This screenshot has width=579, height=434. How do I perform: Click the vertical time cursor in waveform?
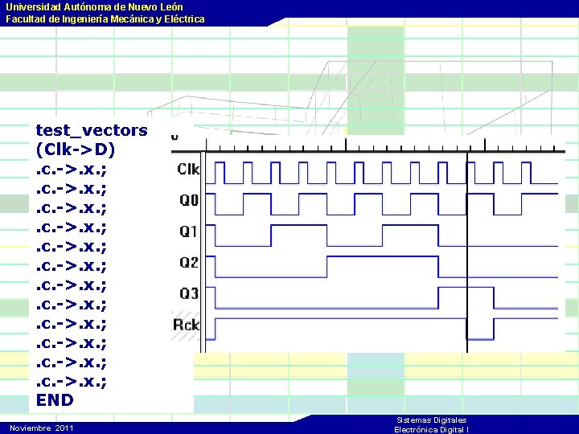tap(467, 251)
